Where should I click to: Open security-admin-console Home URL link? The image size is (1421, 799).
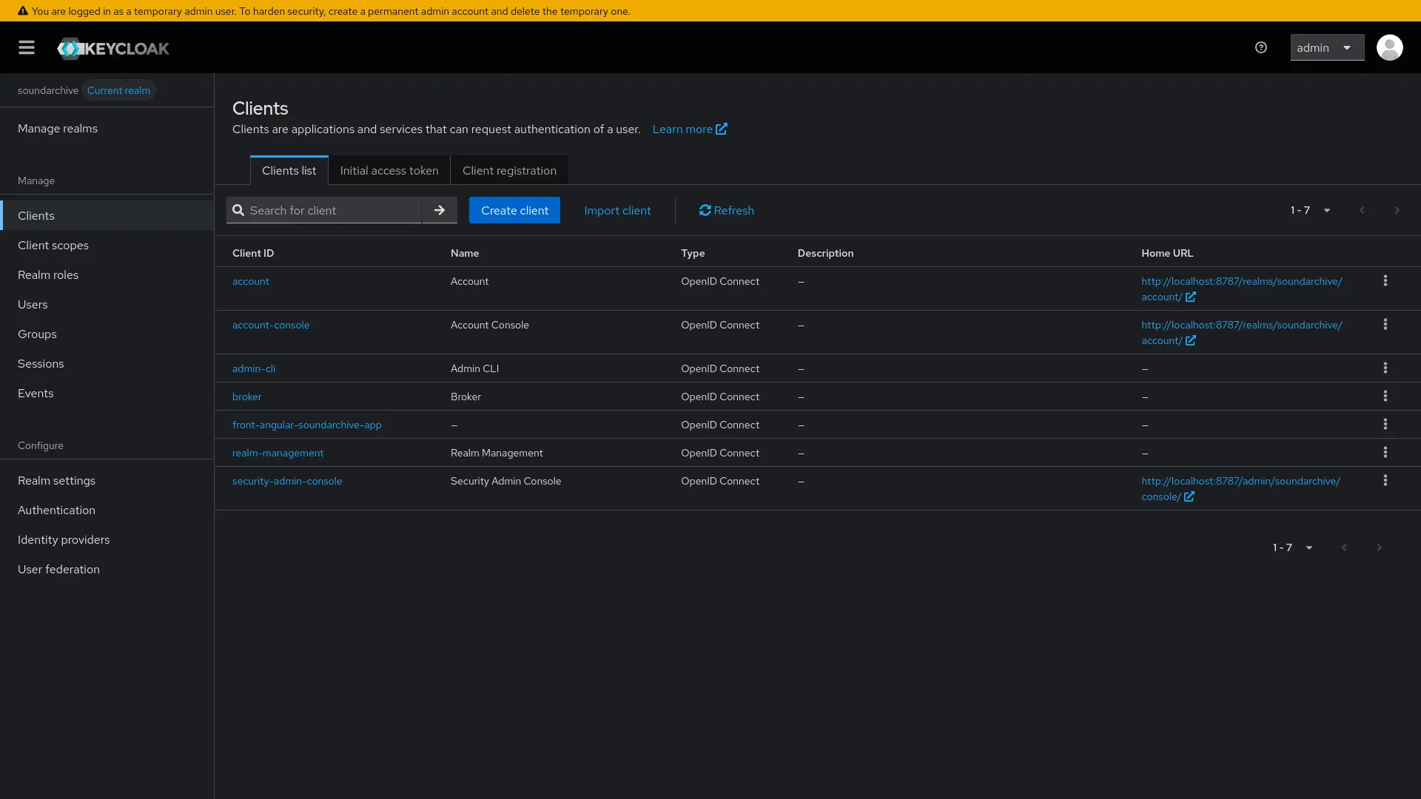(1240, 488)
